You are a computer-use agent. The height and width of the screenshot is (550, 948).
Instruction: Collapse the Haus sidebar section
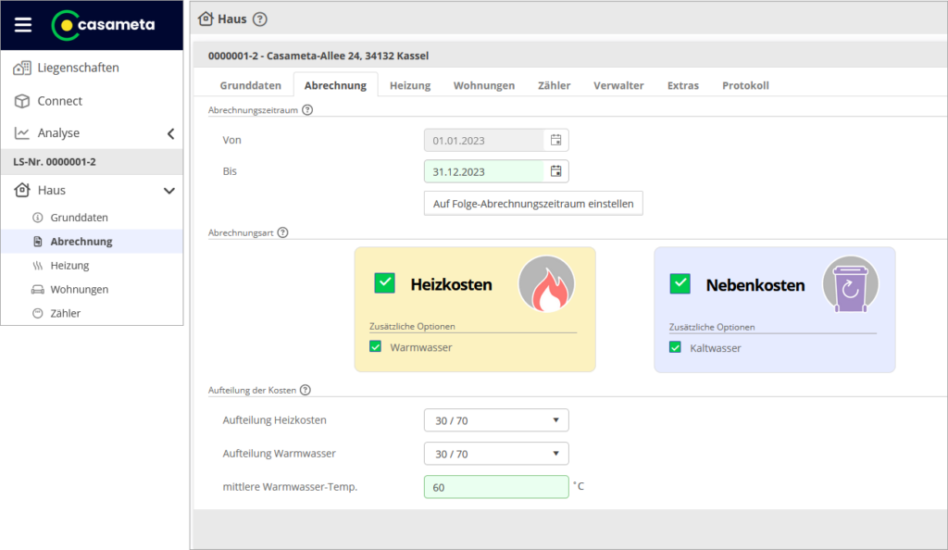pyautogui.click(x=169, y=191)
